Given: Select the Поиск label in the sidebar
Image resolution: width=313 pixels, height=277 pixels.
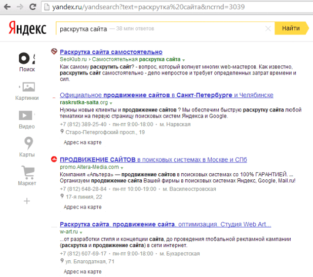Looking at the screenshot, I should (27, 69).
